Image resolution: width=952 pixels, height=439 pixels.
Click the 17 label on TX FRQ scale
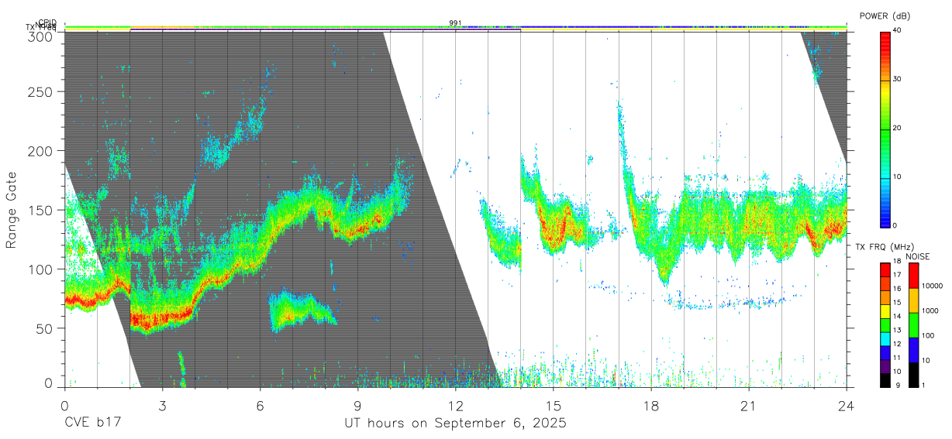pos(898,275)
